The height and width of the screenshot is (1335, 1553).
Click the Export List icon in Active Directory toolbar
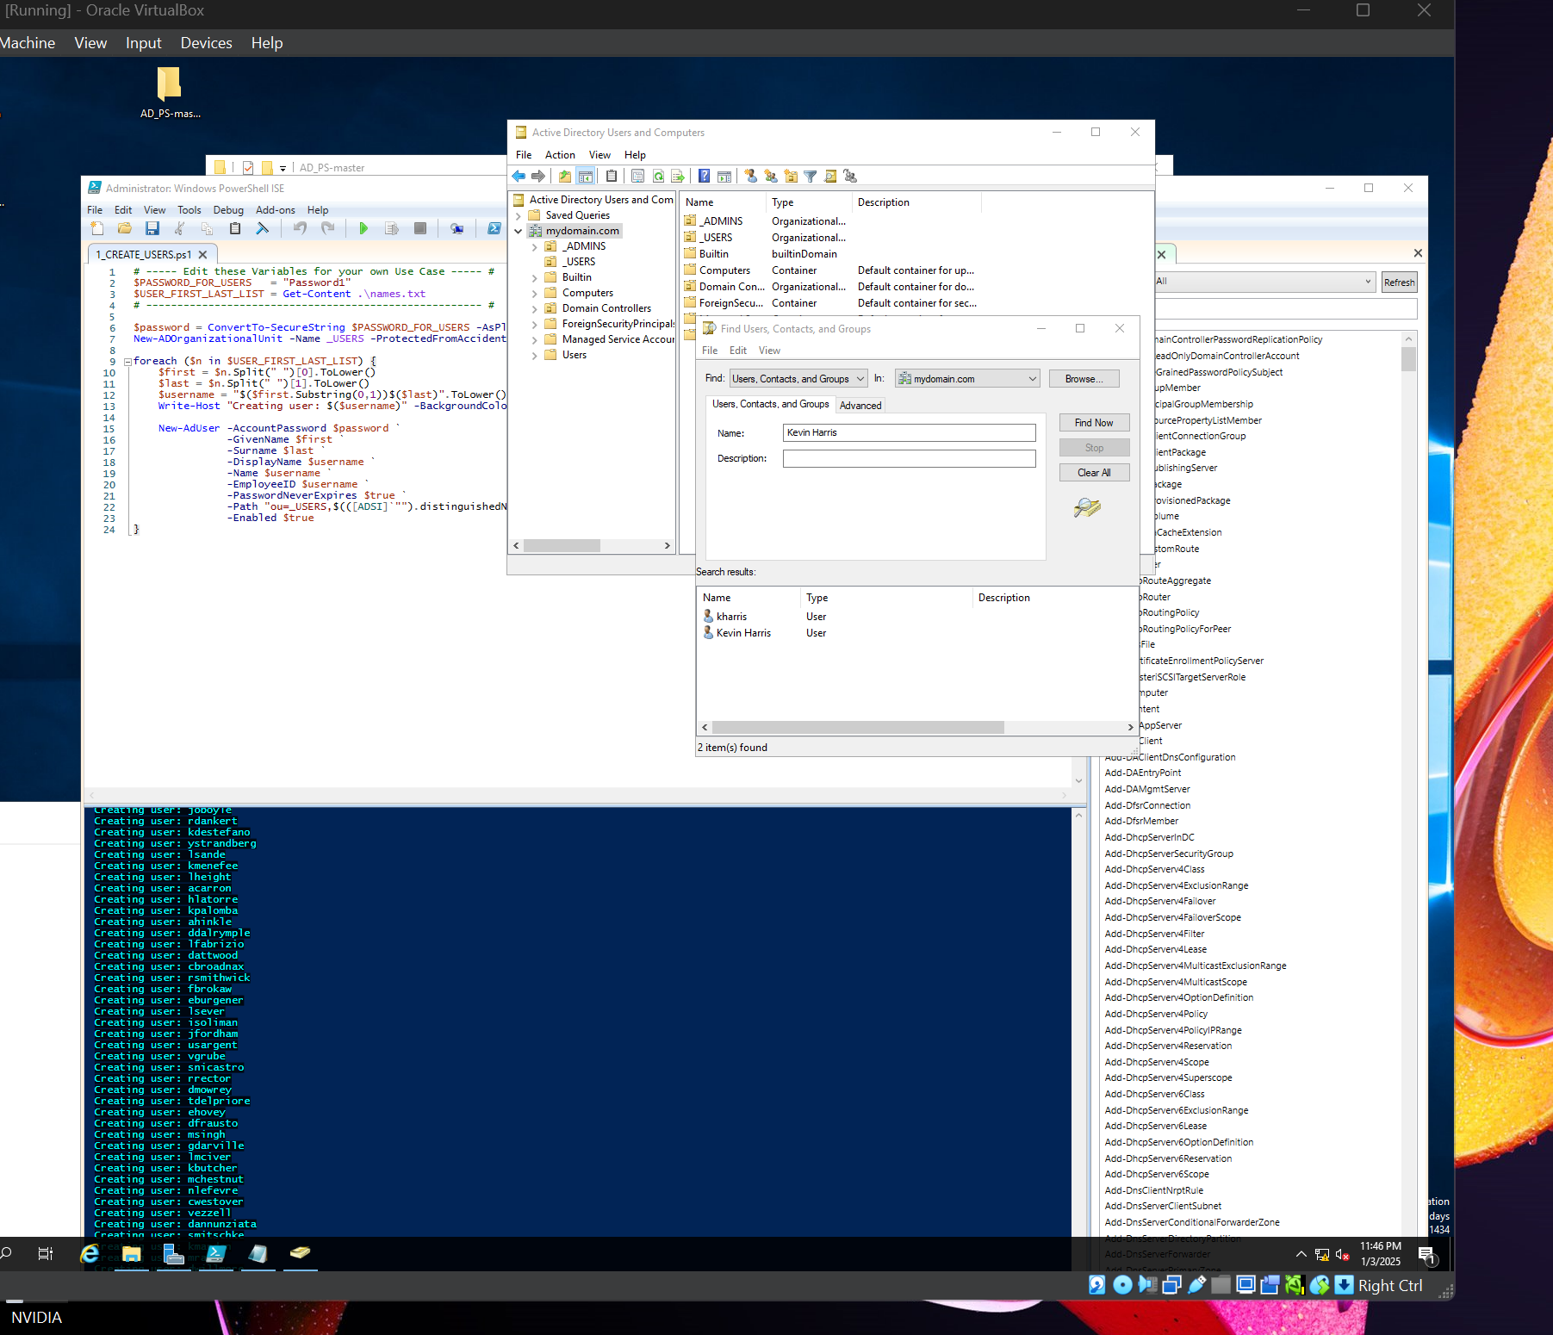tap(678, 176)
